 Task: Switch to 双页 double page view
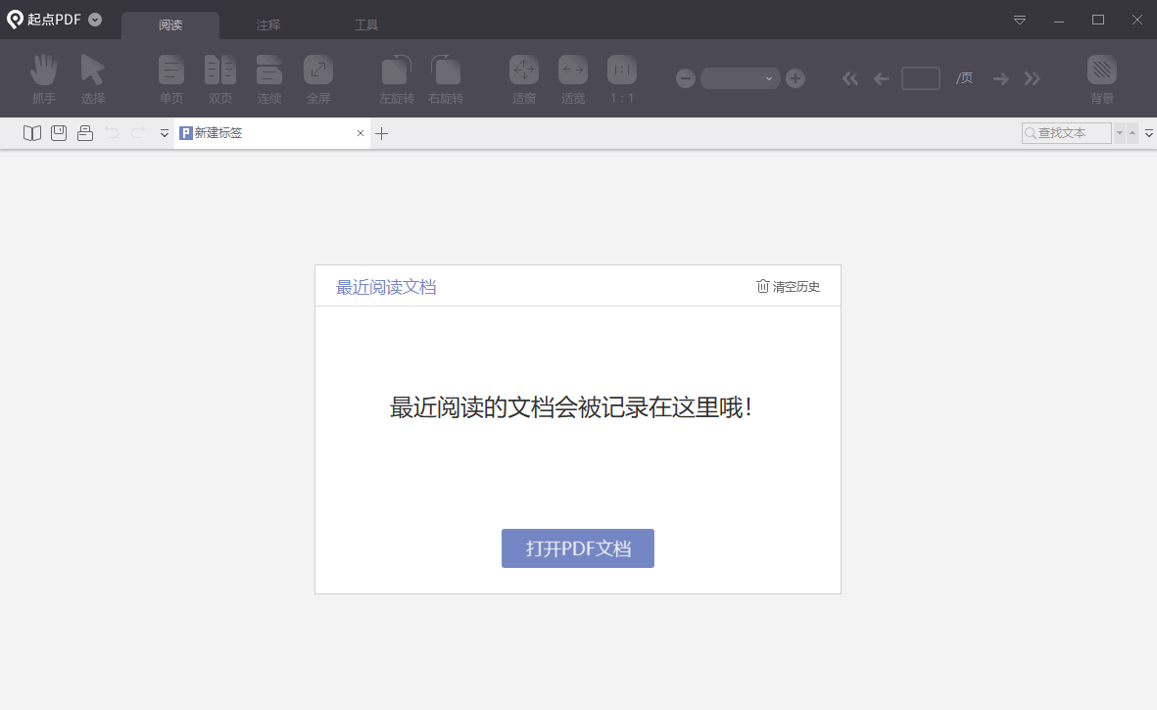click(219, 78)
